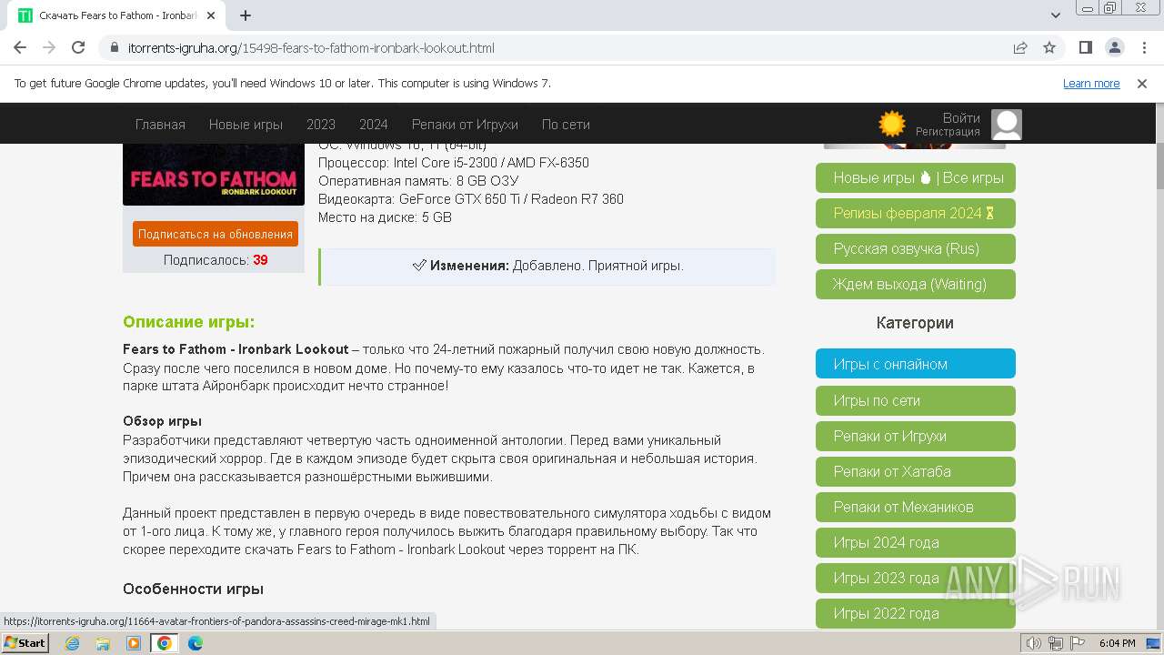Select the Игры 2023 года category

pyautogui.click(x=916, y=578)
